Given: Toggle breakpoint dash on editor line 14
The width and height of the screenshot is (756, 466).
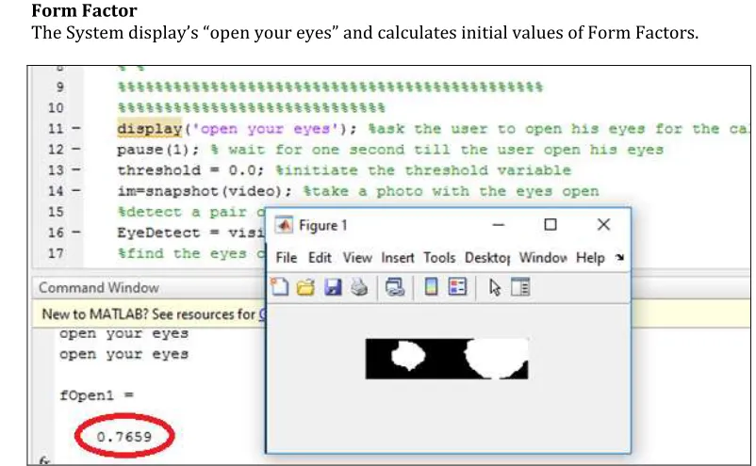Looking at the screenshot, I should pyautogui.click(x=76, y=191).
